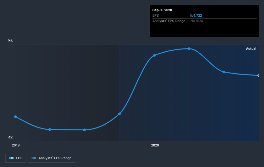The image size is (264, 167).
Task: Click the peak EPS data point
Action: 189,48
